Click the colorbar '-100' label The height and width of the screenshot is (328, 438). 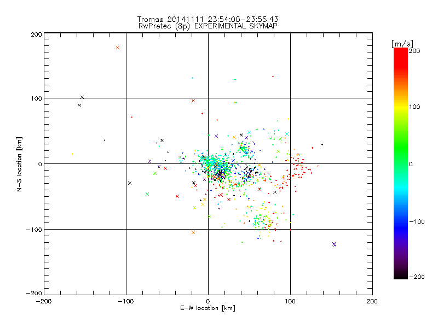click(417, 222)
